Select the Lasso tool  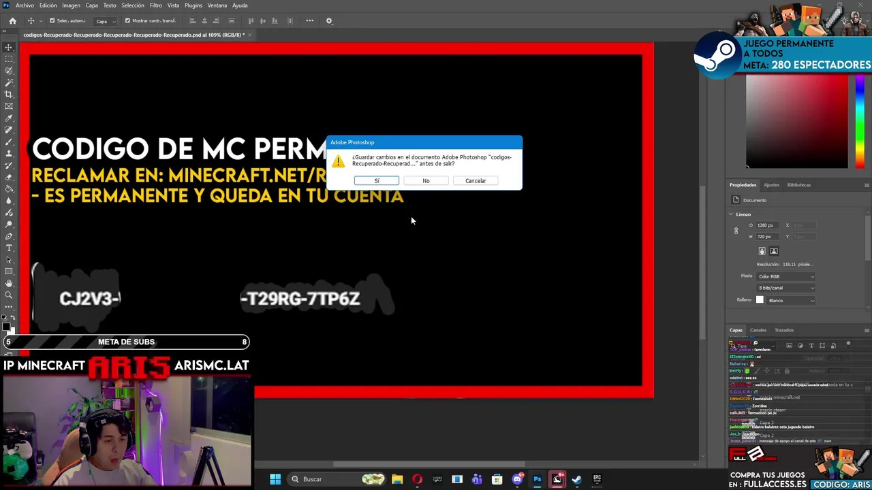click(9, 71)
